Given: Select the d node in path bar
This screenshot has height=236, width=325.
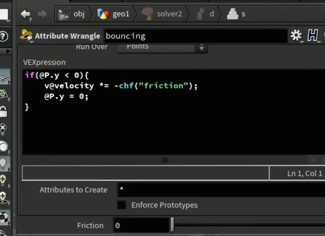Looking at the screenshot, I should [x=205, y=14].
